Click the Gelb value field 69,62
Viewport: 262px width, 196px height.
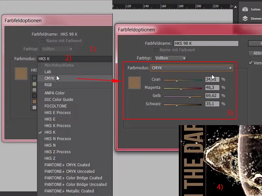click(x=212, y=96)
